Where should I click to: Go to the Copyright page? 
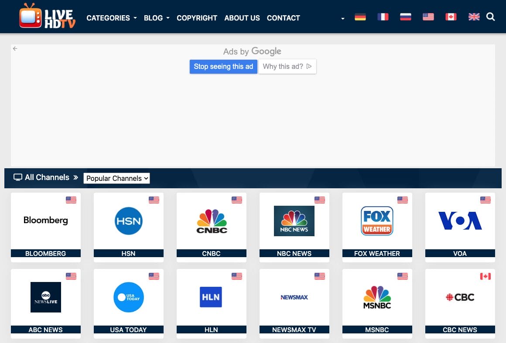coord(197,18)
